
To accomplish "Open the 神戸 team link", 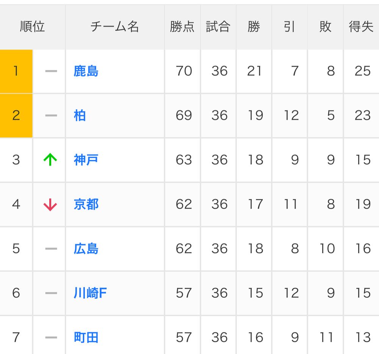I will click(x=86, y=160).
